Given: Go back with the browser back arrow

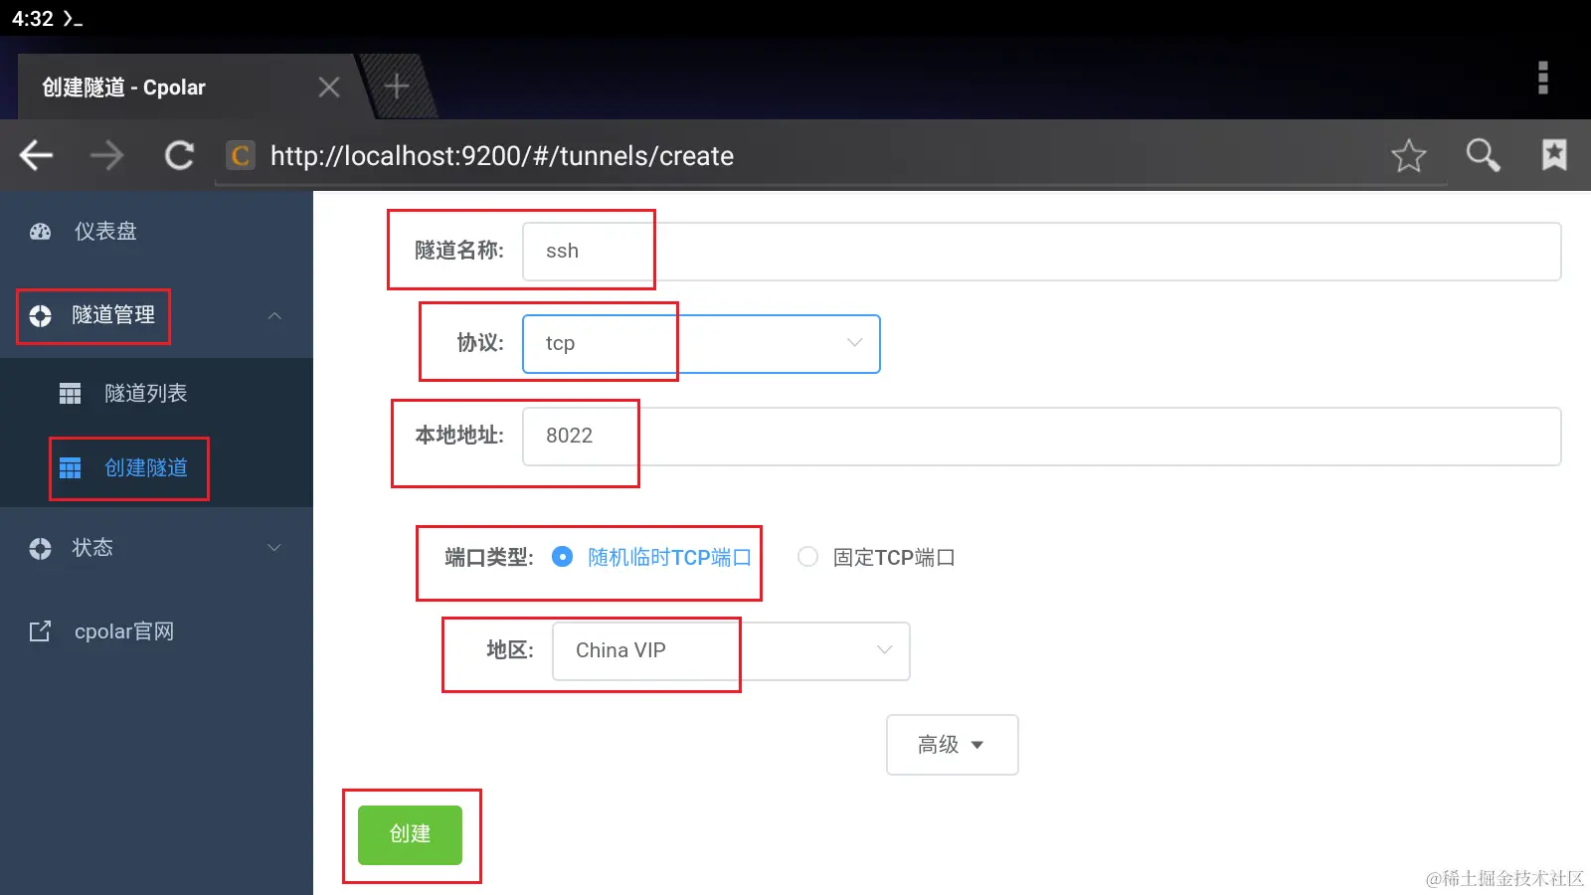Looking at the screenshot, I should (x=37, y=155).
